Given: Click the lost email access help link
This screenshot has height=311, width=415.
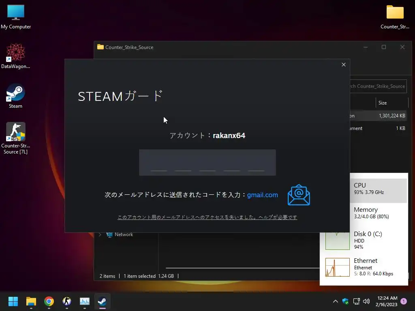Looking at the screenshot, I should point(207,217).
